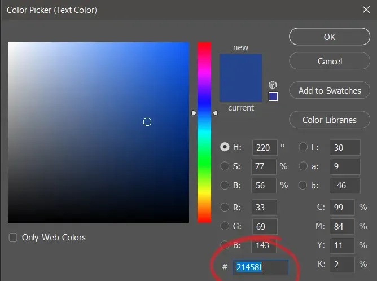Click the Cyan percentage input field
The width and height of the screenshot is (377, 281).
click(x=343, y=208)
